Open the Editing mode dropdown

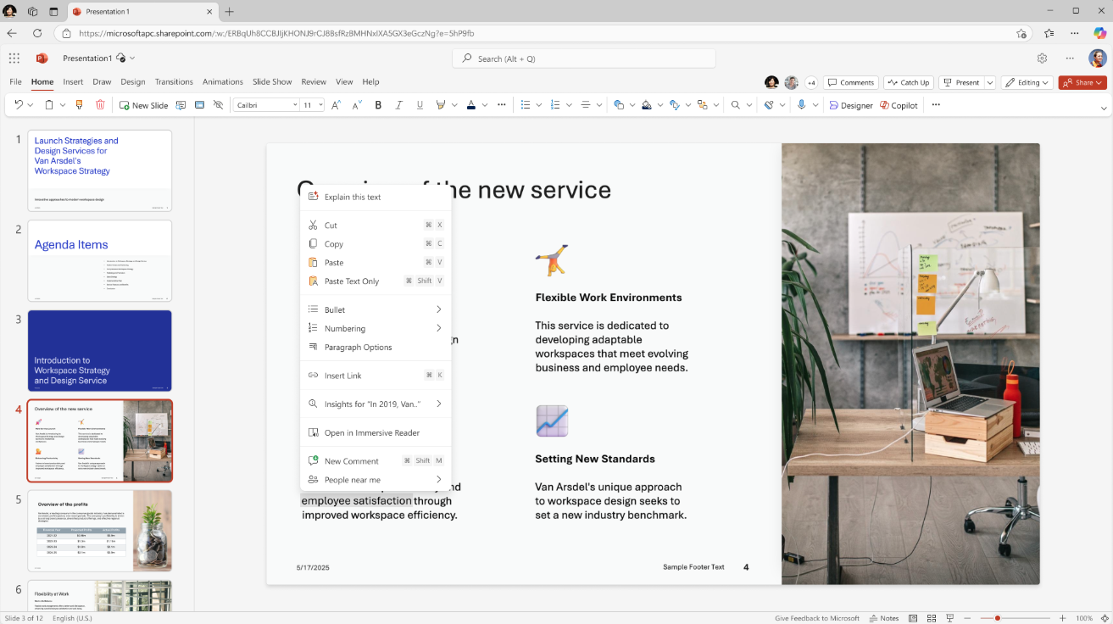(1027, 82)
